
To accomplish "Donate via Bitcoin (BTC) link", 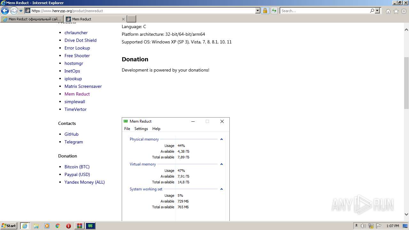I will pos(77,167).
